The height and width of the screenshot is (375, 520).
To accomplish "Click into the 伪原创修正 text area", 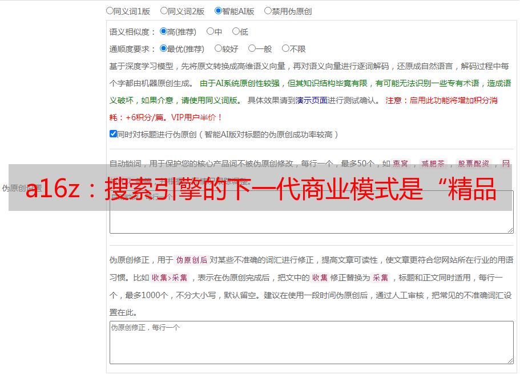I will (x=311, y=342).
